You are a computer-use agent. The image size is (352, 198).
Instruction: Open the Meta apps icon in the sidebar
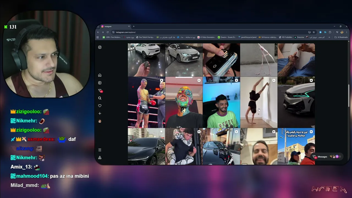tap(100, 158)
